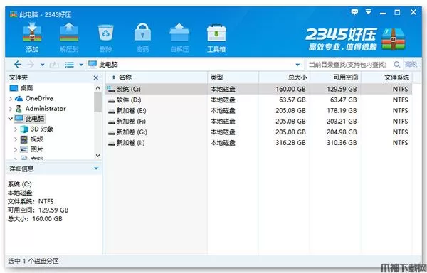Image resolution: width=427 pixels, height=273 pixels.
Task: Select 此电脑 in the folder tree
Action: pyautogui.click(x=35, y=119)
